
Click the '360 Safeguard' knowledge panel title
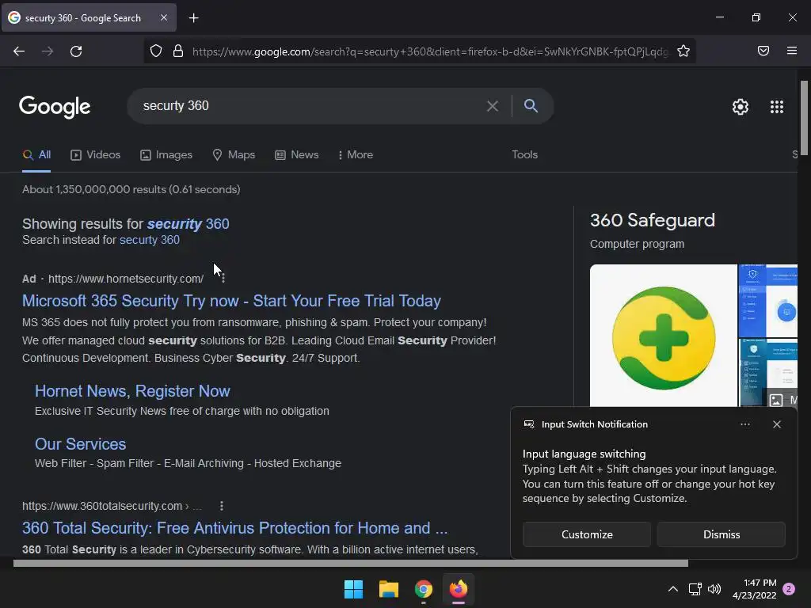coord(653,221)
